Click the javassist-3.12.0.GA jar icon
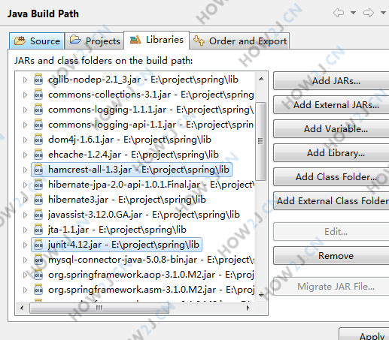The height and width of the screenshot is (340, 389). (38, 215)
